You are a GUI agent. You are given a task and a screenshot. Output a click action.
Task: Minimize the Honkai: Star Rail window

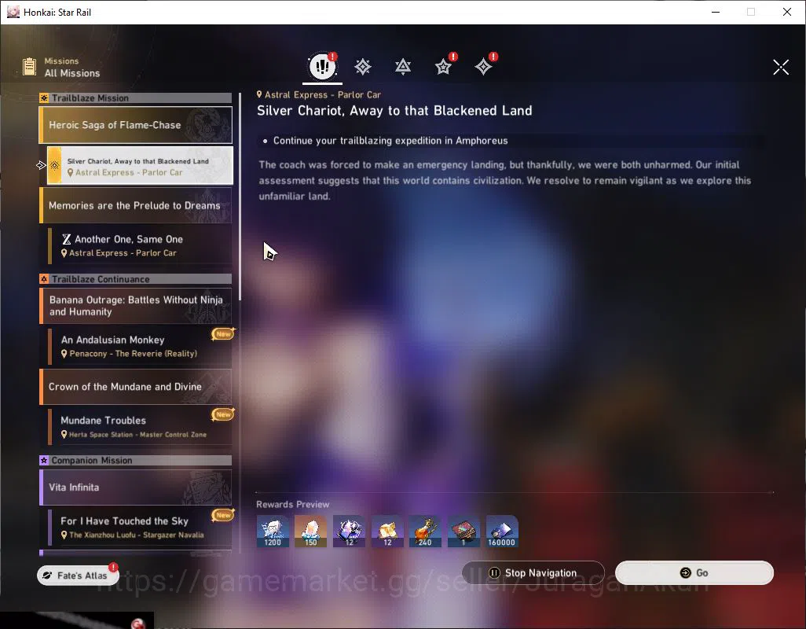coord(715,12)
